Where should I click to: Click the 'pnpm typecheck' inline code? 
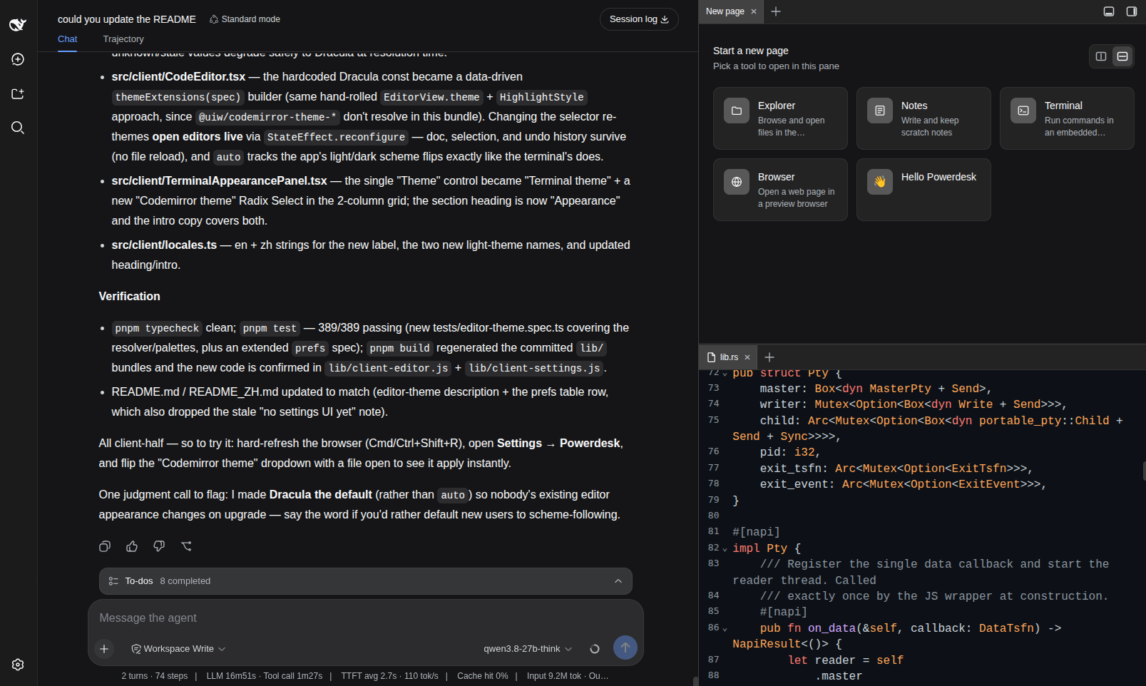157,328
